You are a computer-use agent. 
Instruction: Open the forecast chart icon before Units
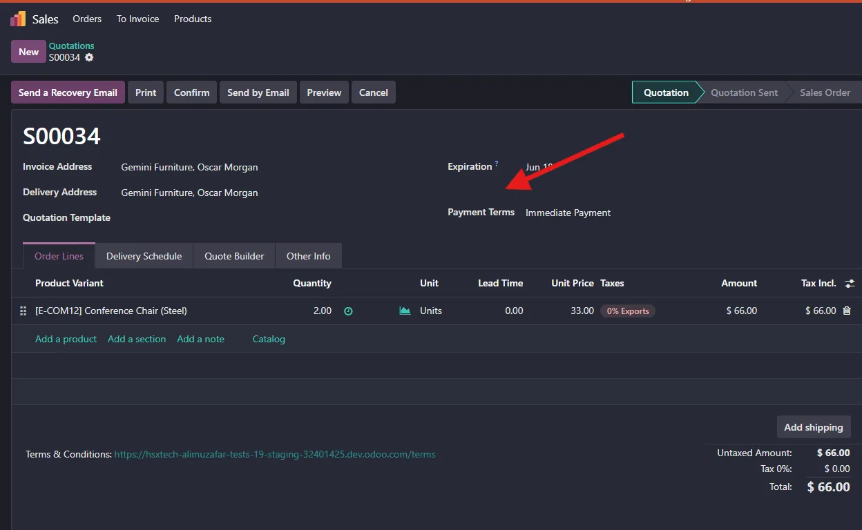[405, 311]
